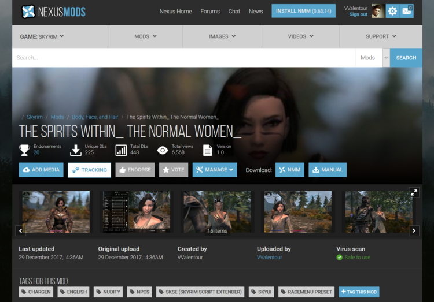
Task: Open the Videos menu
Action: coord(300,36)
